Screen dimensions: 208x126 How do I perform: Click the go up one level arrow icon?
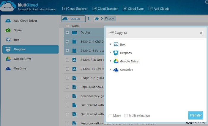tap(89, 19)
